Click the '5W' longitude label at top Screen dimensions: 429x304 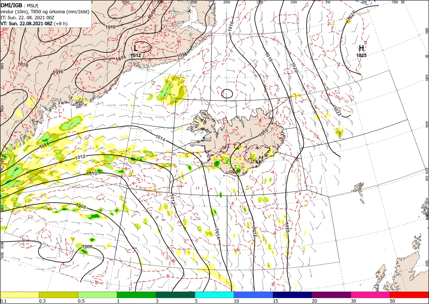coord(328,2)
